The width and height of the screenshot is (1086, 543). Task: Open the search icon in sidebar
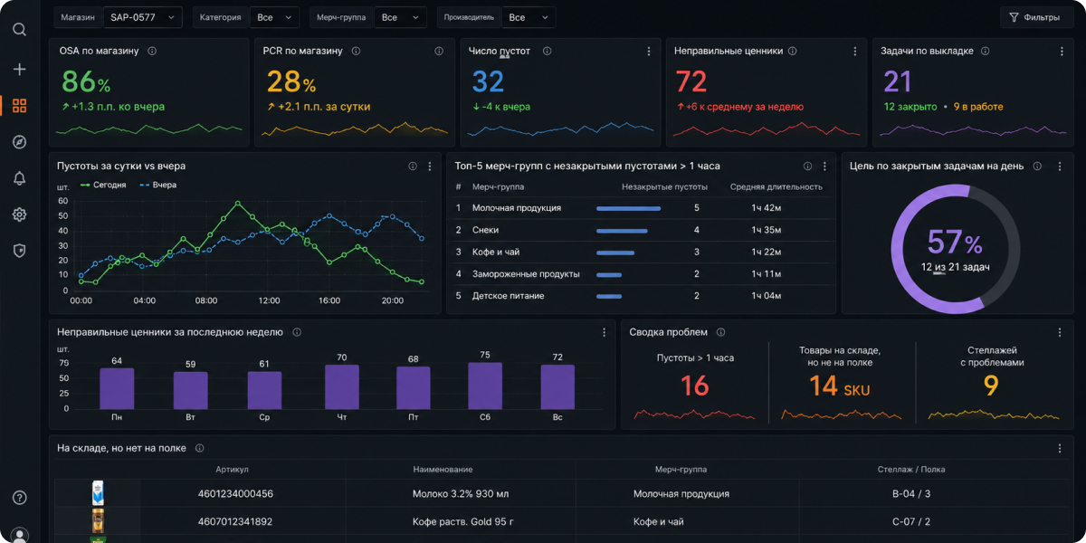(19, 29)
